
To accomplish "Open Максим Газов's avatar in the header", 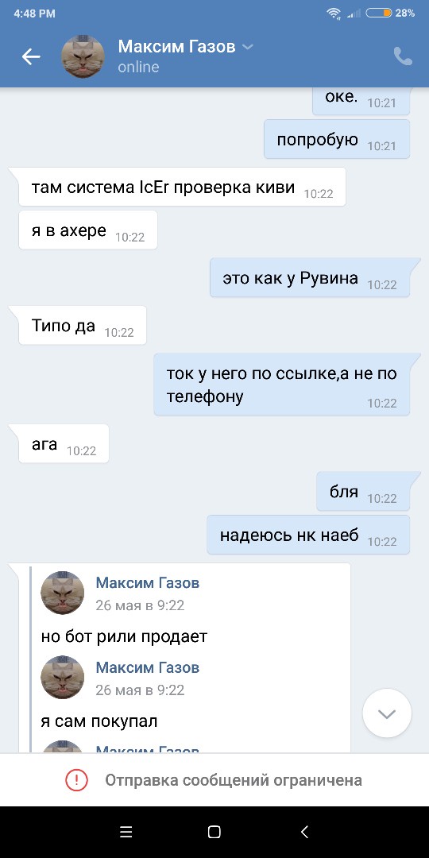I will [83, 56].
